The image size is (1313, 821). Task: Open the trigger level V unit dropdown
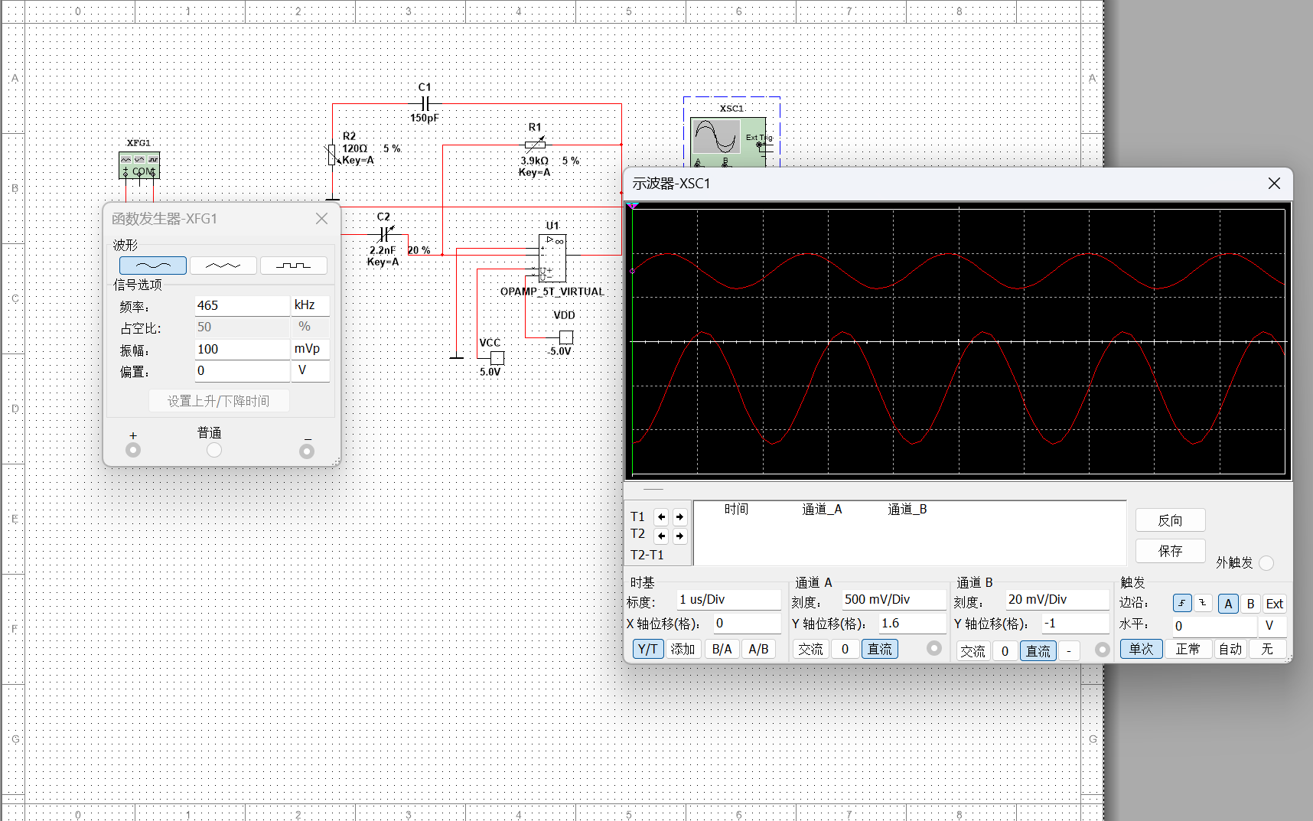click(1271, 626)
